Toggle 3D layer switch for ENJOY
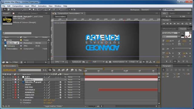 click(x=60, y=85)
